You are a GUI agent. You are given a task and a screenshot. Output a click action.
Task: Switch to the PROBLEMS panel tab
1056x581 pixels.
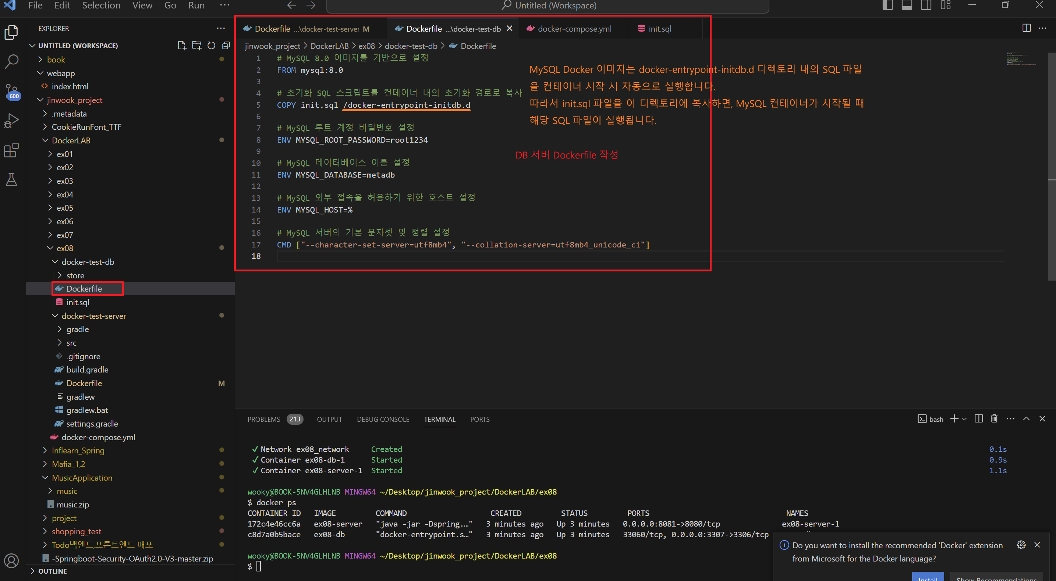tap(263, 419)
